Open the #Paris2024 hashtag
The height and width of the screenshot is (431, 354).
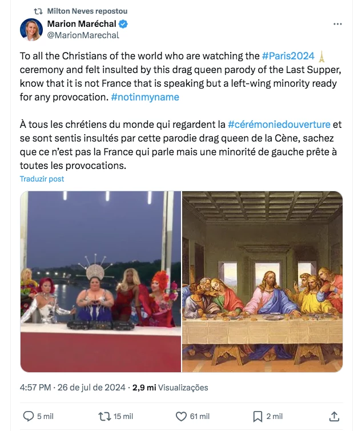pos(288,56)
